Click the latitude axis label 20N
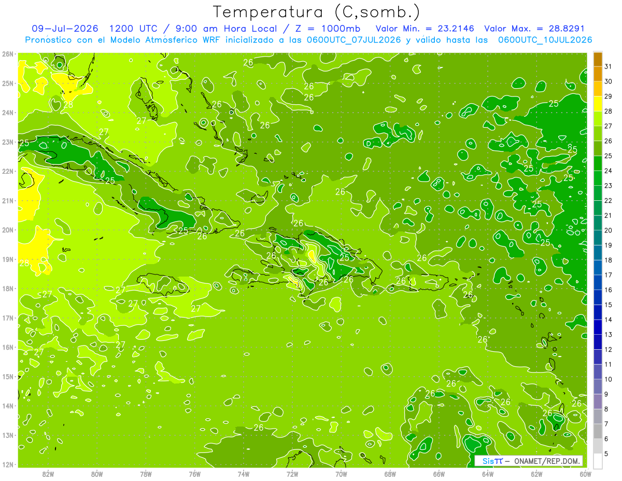Screen dimensions: 622x481 click(7, 230)
